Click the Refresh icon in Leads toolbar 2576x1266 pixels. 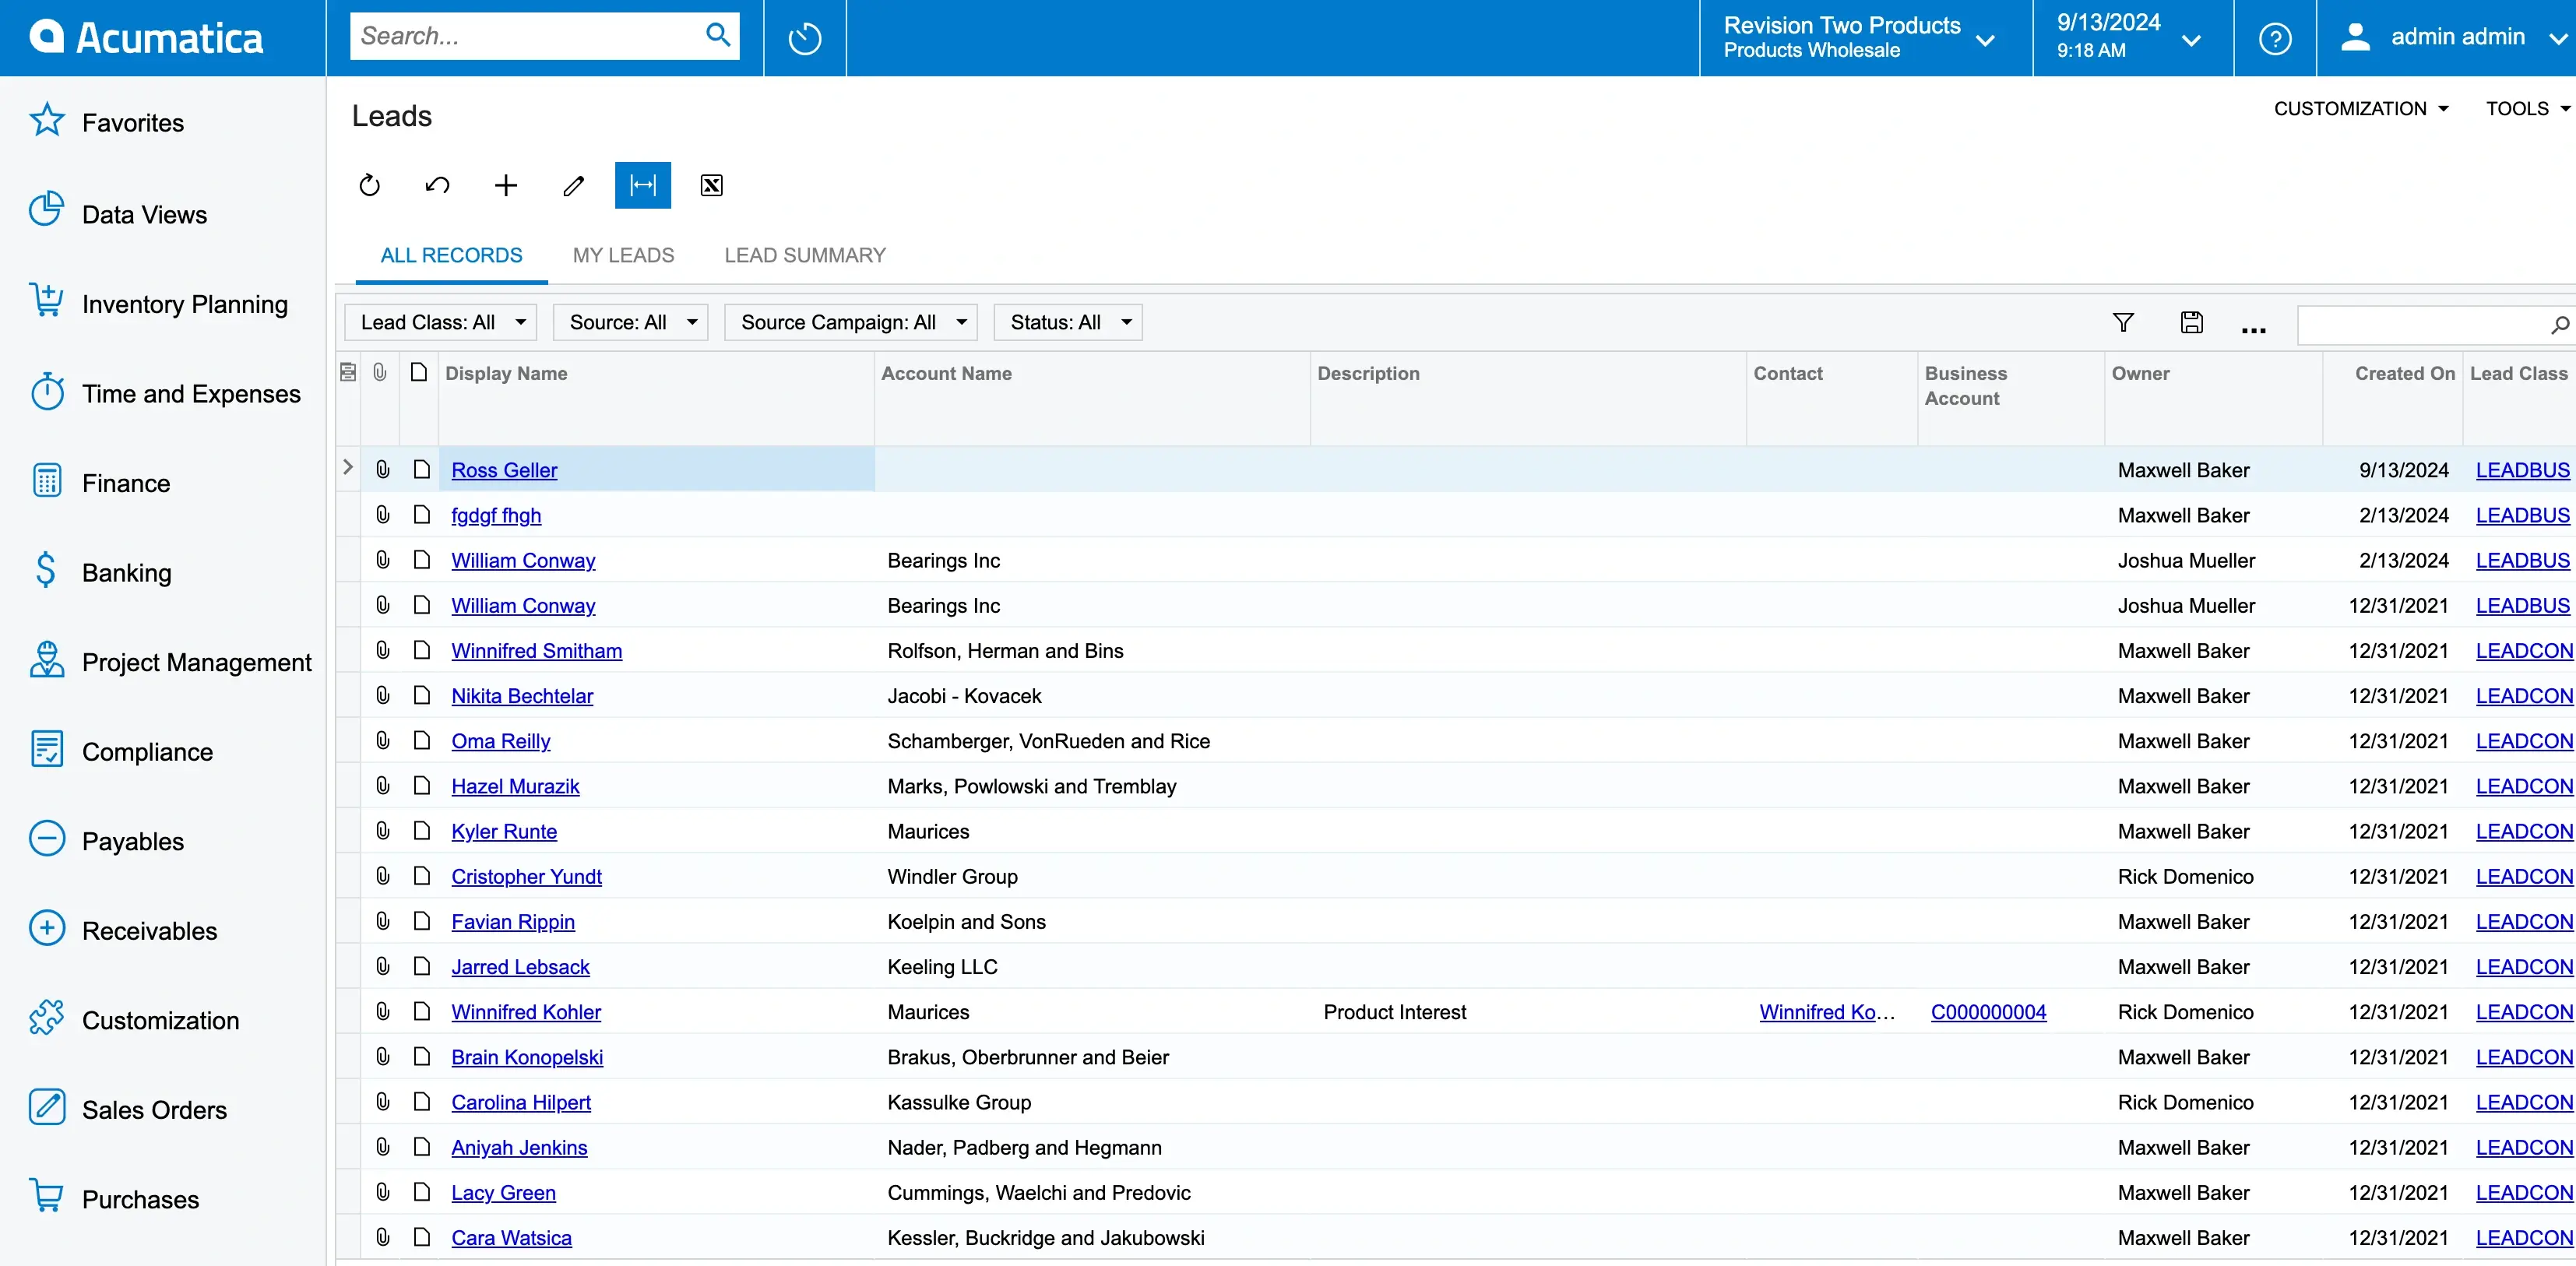(x=370, y=185)
